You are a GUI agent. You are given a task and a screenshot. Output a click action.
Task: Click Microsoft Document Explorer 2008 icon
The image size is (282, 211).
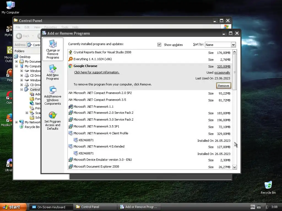[x=70, y=166]
